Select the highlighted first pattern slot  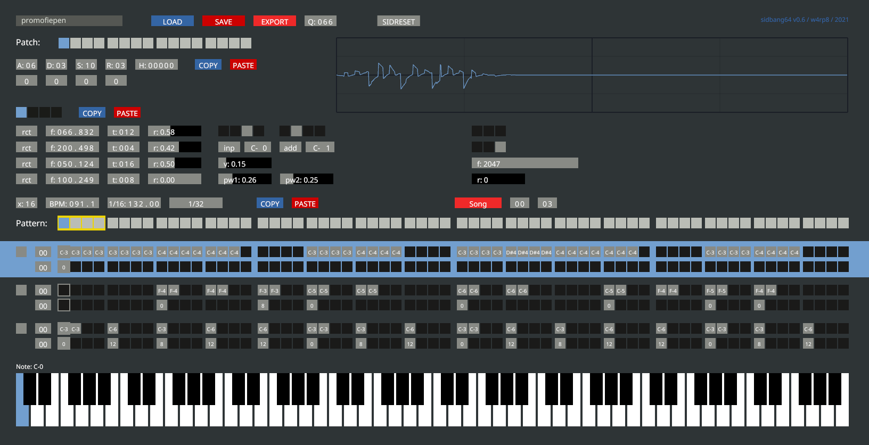64,223
